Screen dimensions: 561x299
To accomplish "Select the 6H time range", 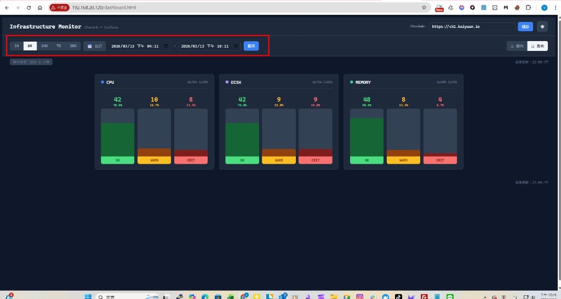I will [x=30, y=46].
